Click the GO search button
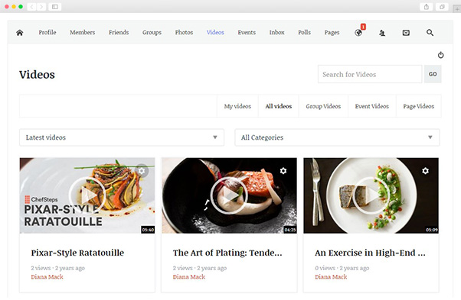This screenshot has width=461, height=300. pyautogui.click(x=433, y=74)
